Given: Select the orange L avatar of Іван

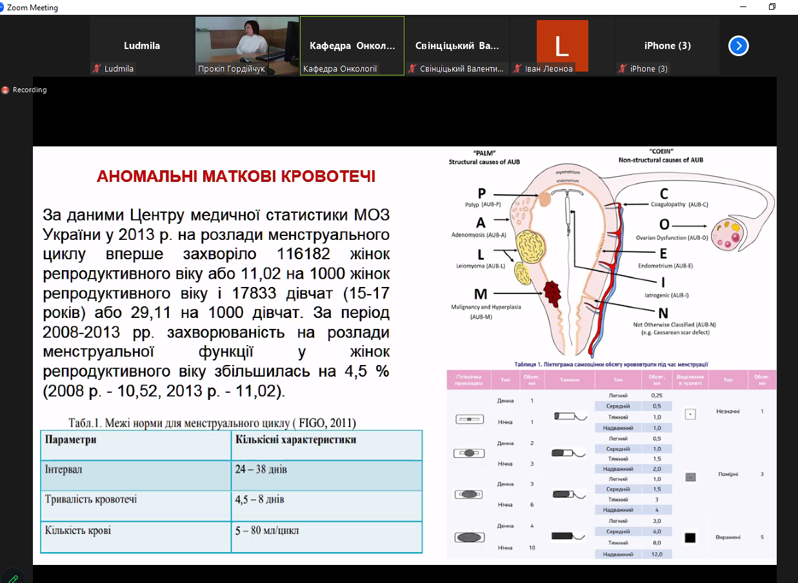Looking at the screenshot, I should (x=563, y=46).
